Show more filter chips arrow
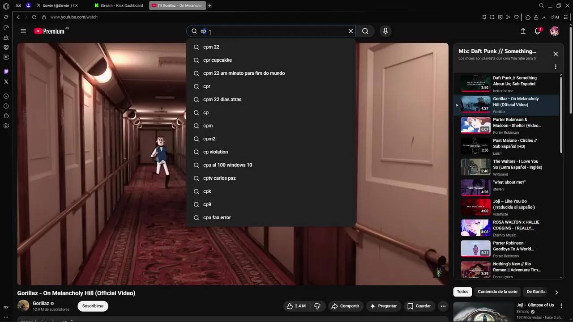The image size is (573, 322). pyautogui.click(x=556, y=292)
